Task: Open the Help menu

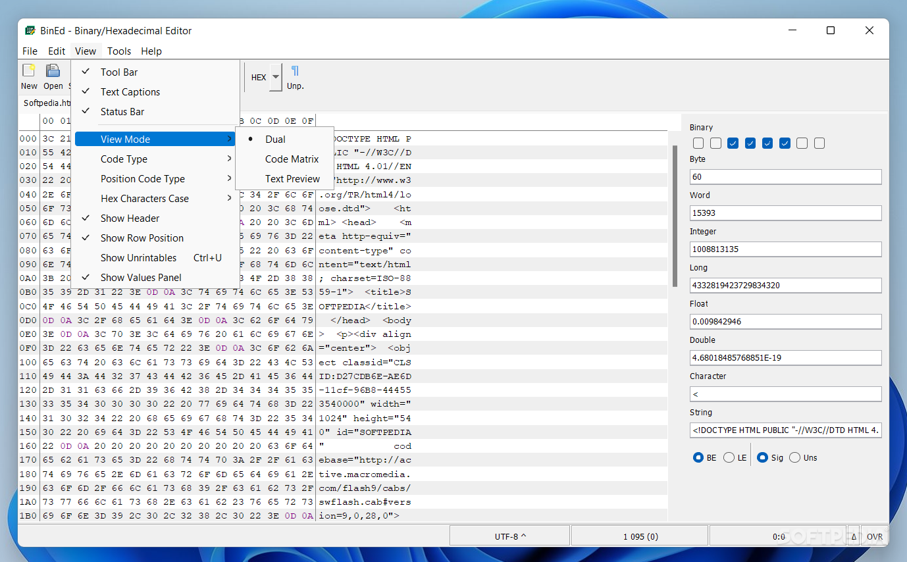Action: (x=151, y=51)
